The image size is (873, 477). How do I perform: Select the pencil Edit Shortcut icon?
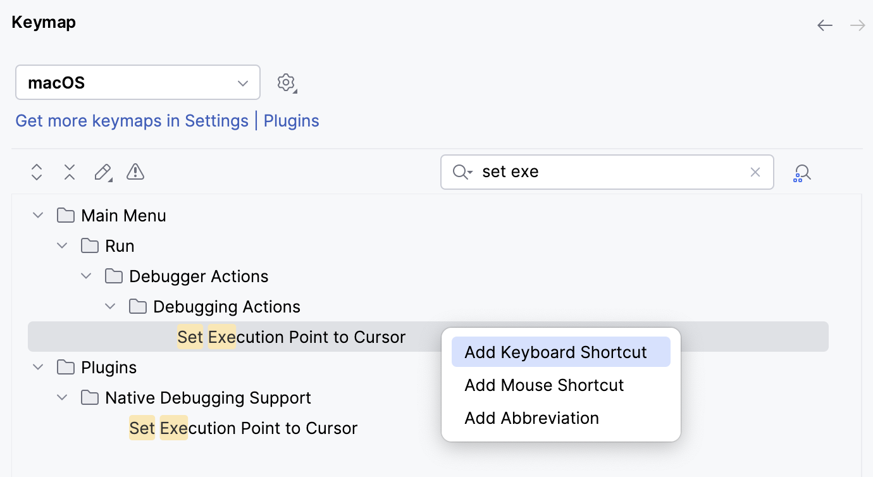(102, 171)
